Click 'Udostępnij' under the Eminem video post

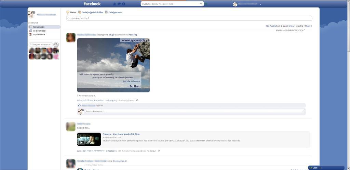point(111,151)
